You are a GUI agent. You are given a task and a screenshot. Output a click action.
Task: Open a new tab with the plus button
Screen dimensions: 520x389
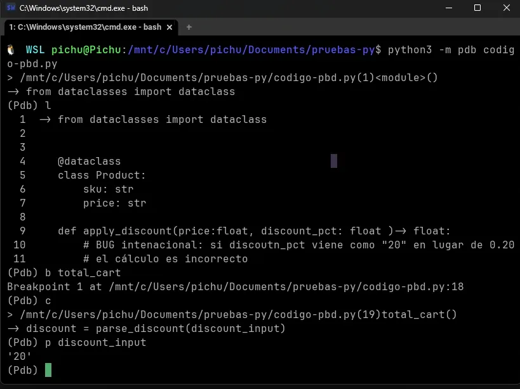[189, 27]
